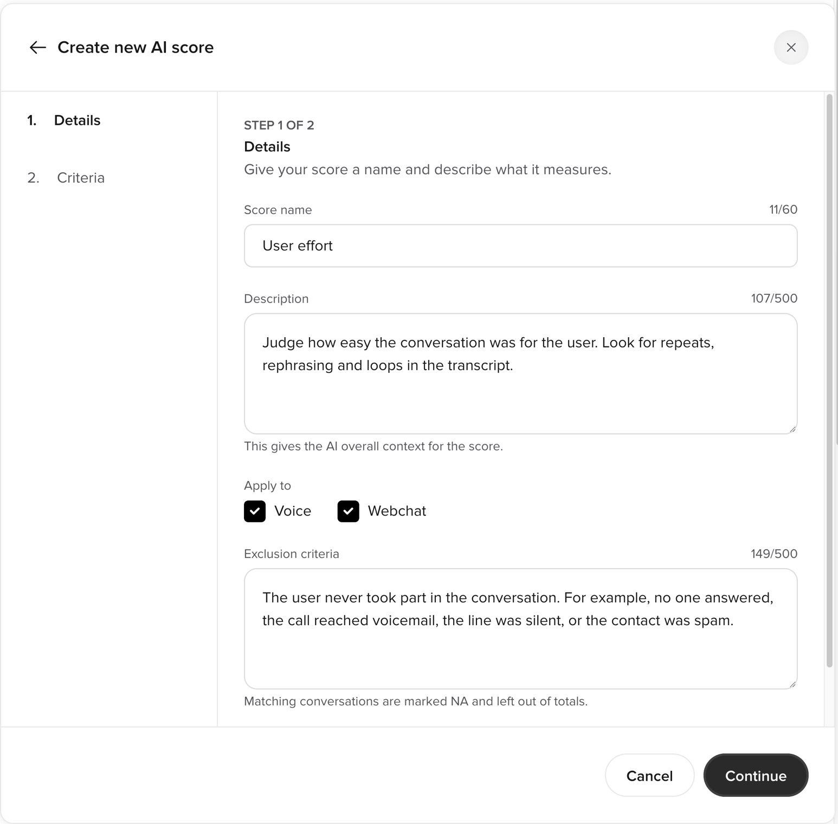Uncheck the Voice checkbox
838x824 pixels.
point(255,511)
